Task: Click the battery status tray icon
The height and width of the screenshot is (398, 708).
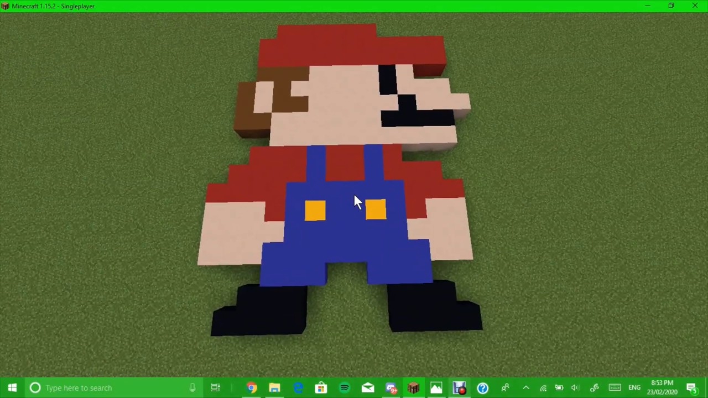Action: [559, 387]
